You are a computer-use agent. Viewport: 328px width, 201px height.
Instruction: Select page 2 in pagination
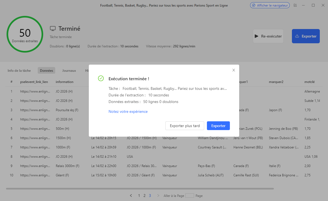tap(144, 196)
